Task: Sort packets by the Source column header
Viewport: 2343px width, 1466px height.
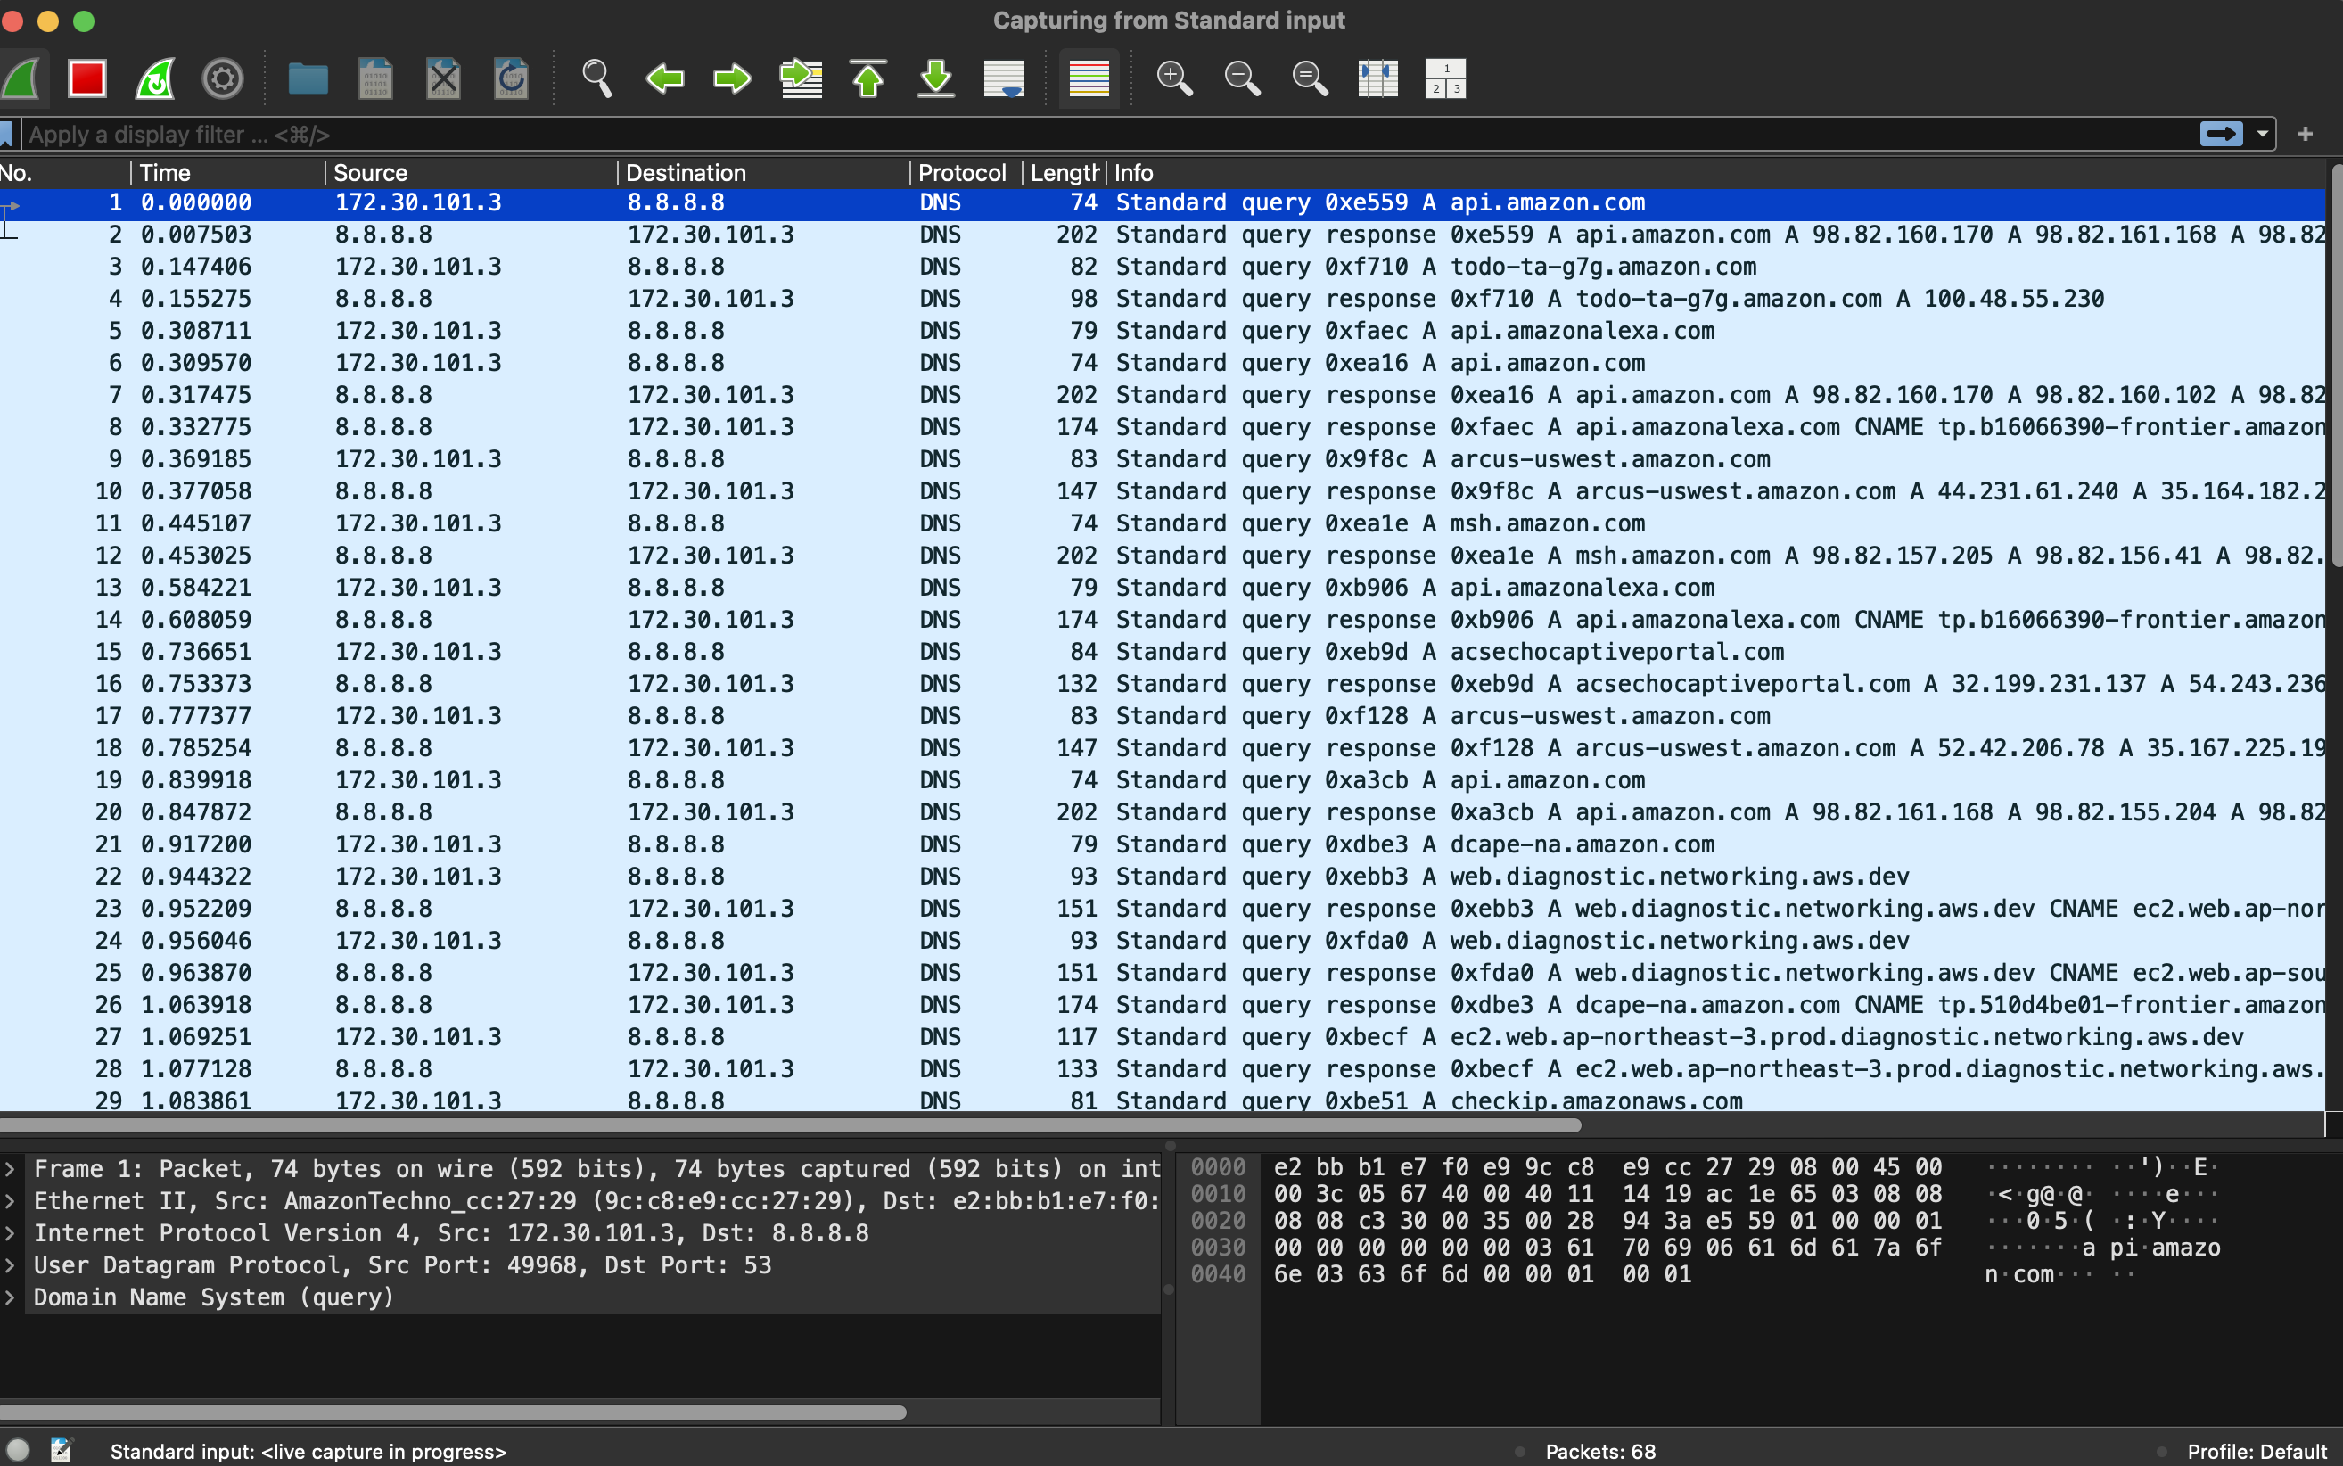Action: coord(471,173)
